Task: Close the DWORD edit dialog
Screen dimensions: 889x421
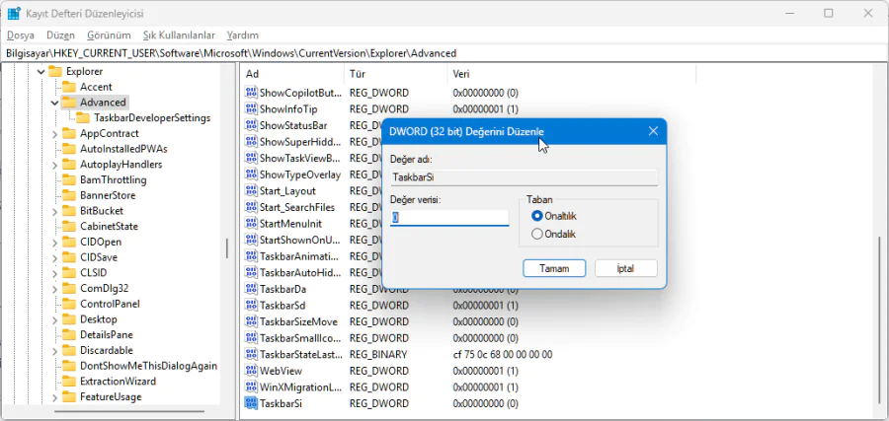Action: point(653,131)
